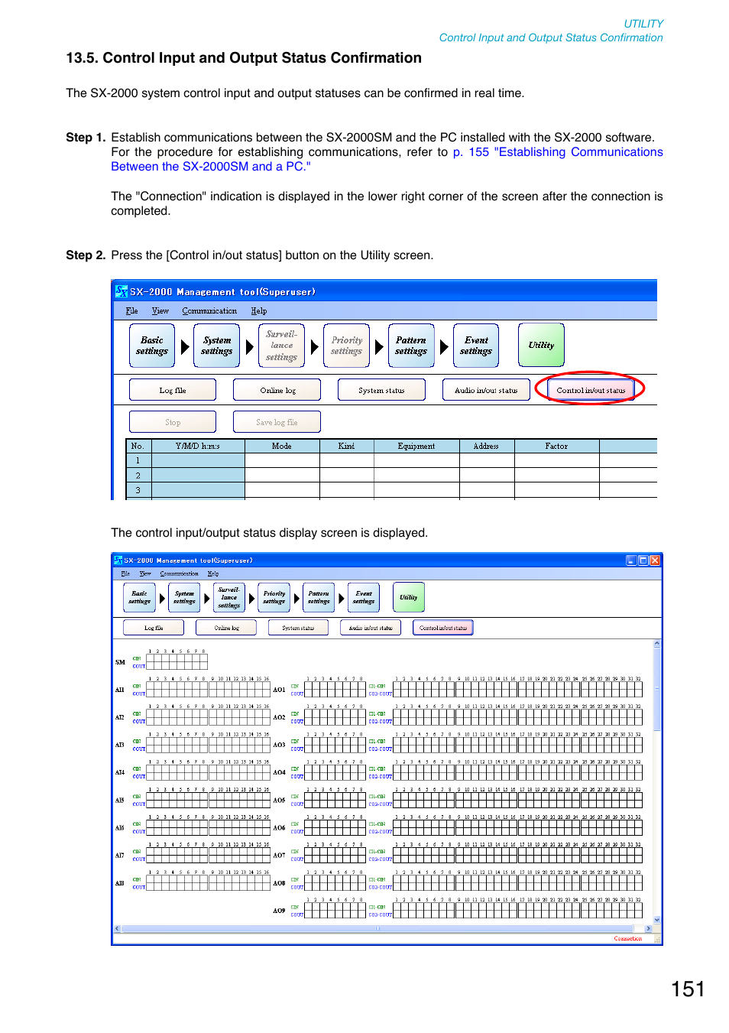Open Basic settings in lower screenshot

tap(140, 597)
